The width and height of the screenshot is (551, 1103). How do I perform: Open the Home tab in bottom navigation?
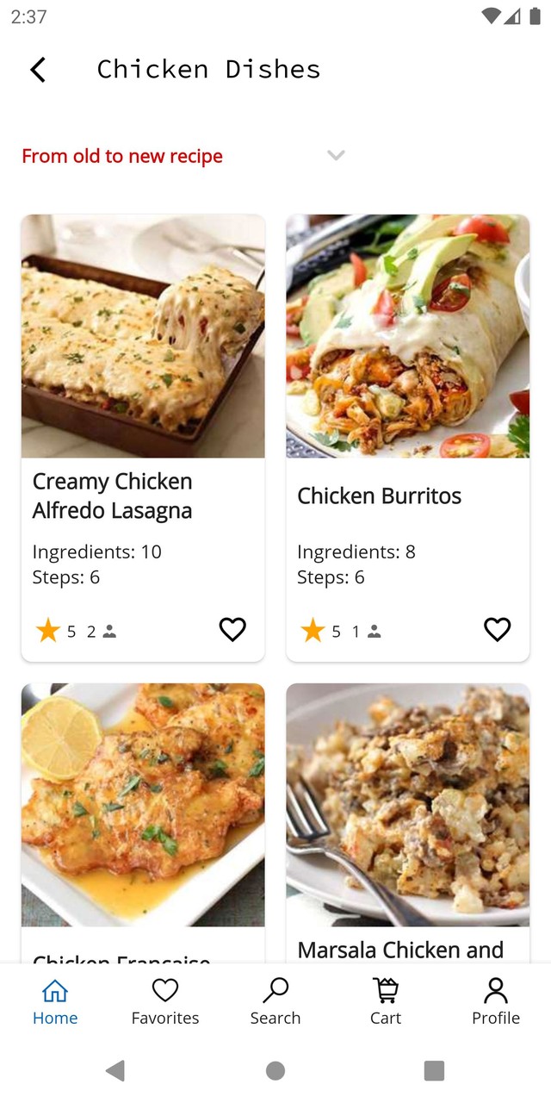point(55,1001)
